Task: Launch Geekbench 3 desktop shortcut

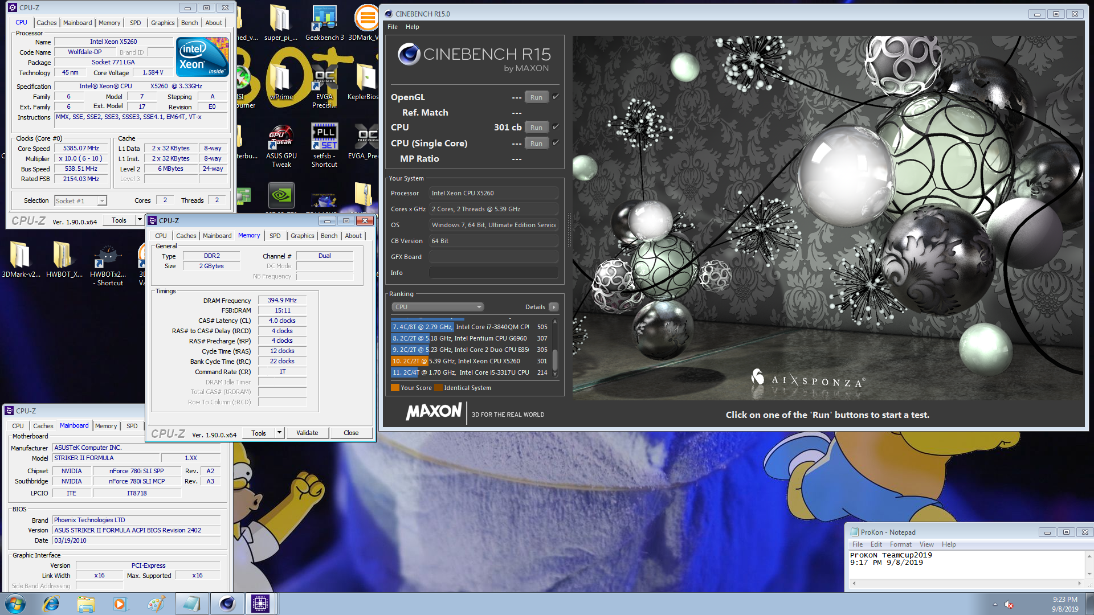Action: [324, 23]
